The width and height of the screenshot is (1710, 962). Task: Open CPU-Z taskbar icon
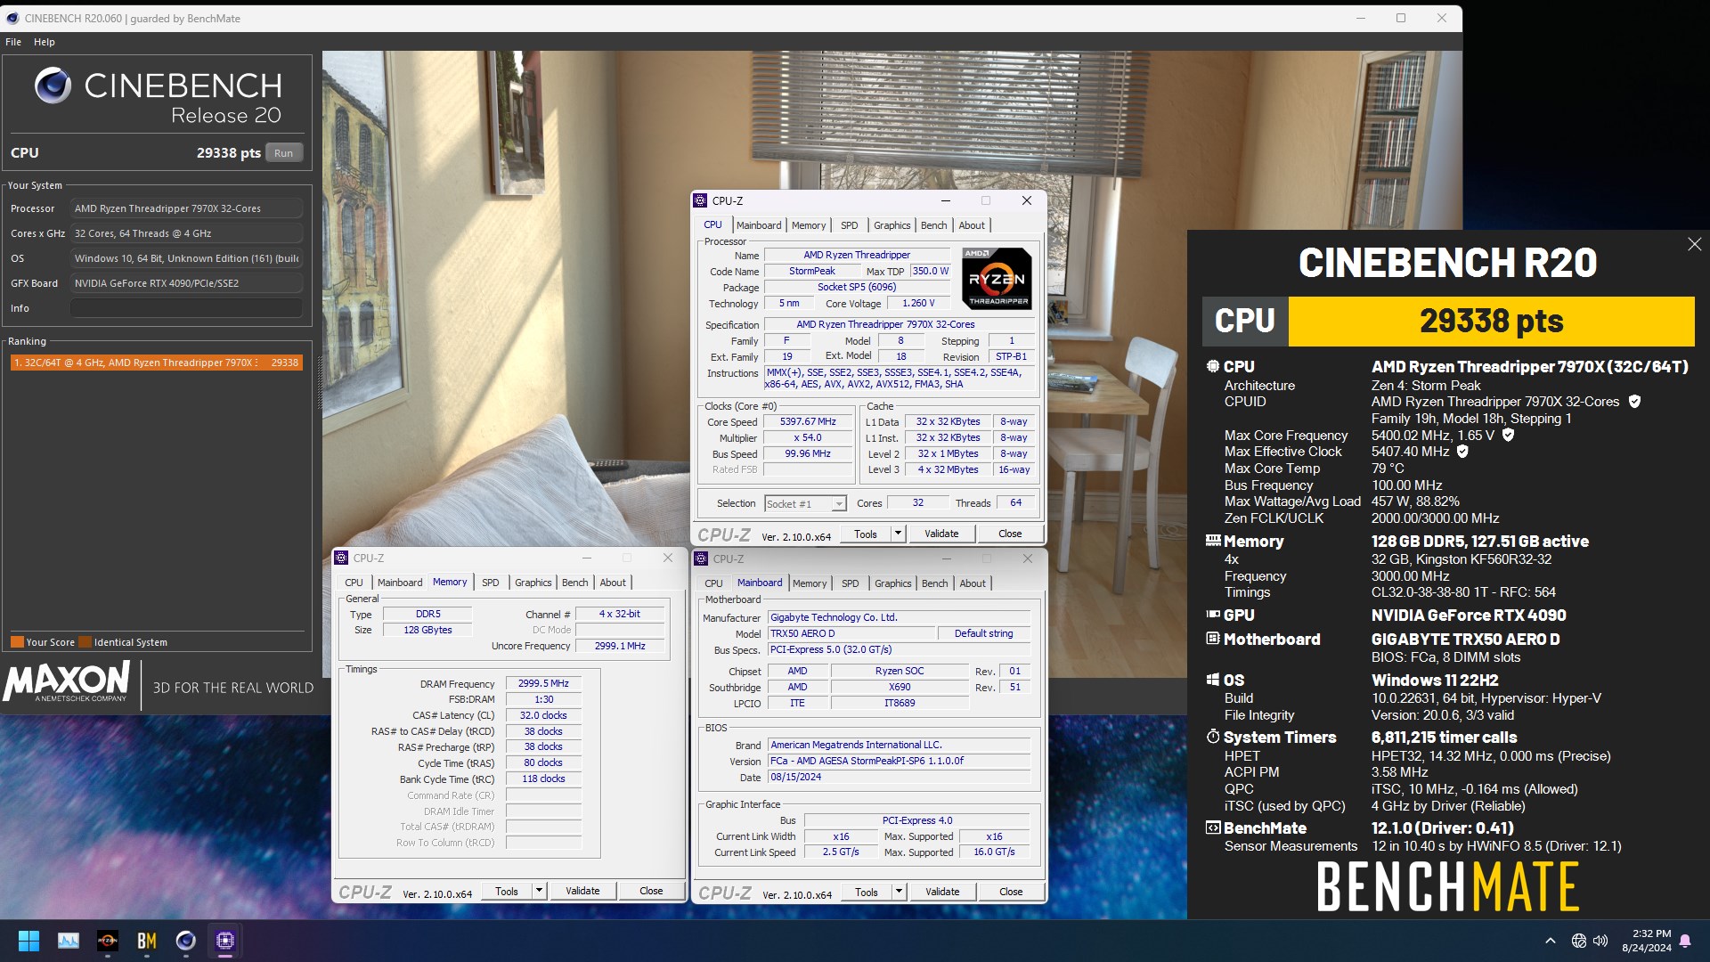(x=225, y=941)
